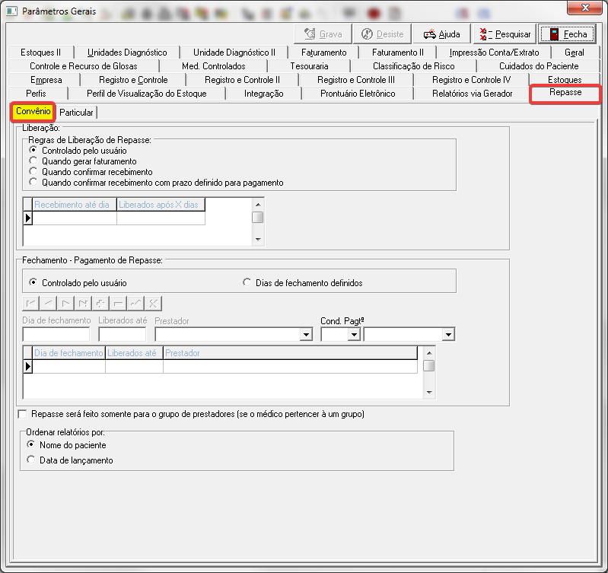The image size is (608, 573).
Task: Open the Integração tab
Action: (264, 94)
